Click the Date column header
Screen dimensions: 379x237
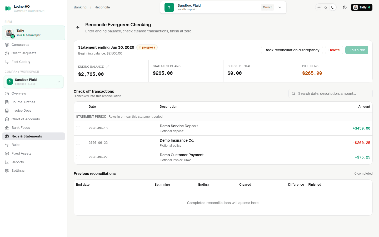(92, 107)
